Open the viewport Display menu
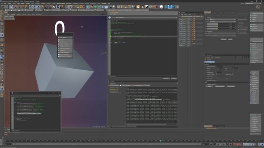This screenshot has width=264, height=148. [x=19, y=15]
